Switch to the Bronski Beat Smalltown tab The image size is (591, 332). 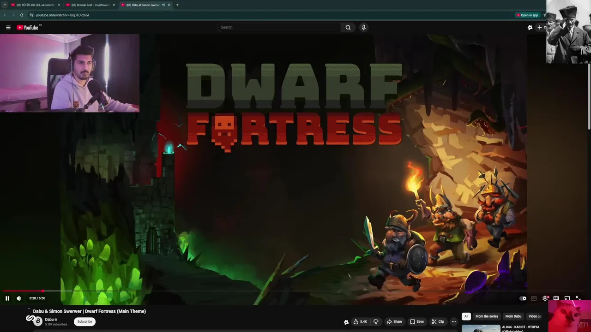click(x=90, y=5)
